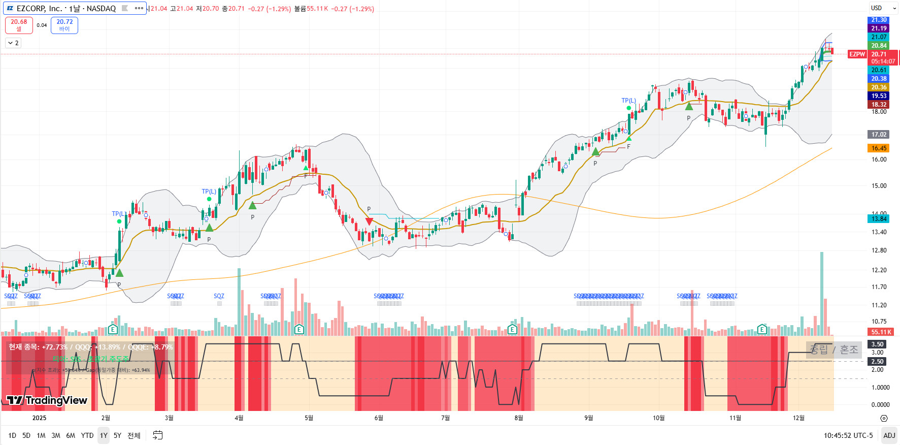Click the standalone SQZ label near late March
This screenshot has height=445, width=900.
(219, 296)
